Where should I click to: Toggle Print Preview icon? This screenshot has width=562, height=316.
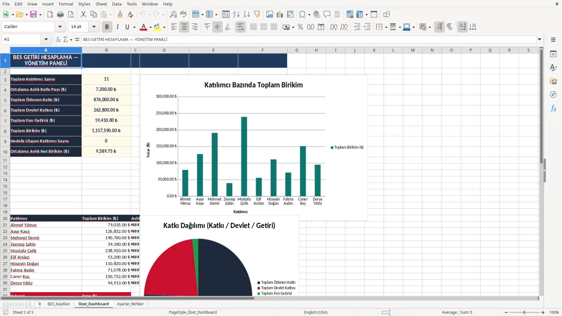[71, 15]
